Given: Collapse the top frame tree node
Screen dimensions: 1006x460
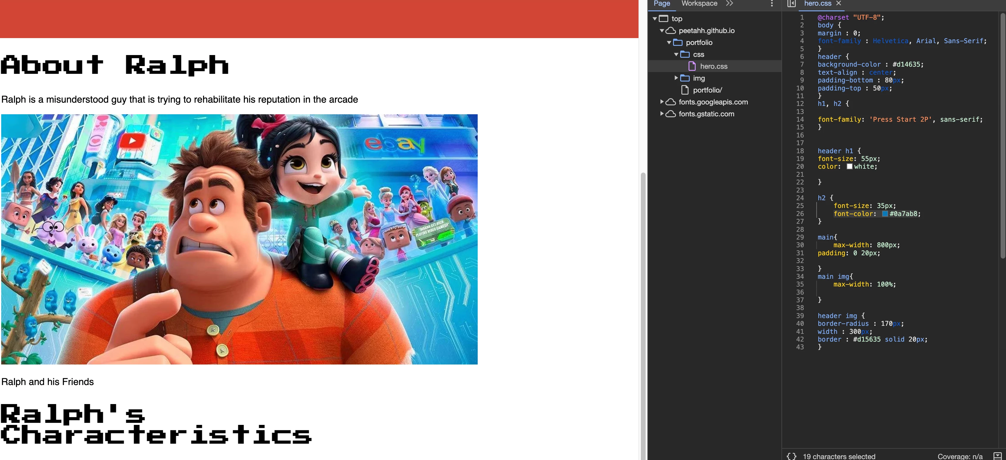Looking at the screenshot, I should [x=655, y=19].
